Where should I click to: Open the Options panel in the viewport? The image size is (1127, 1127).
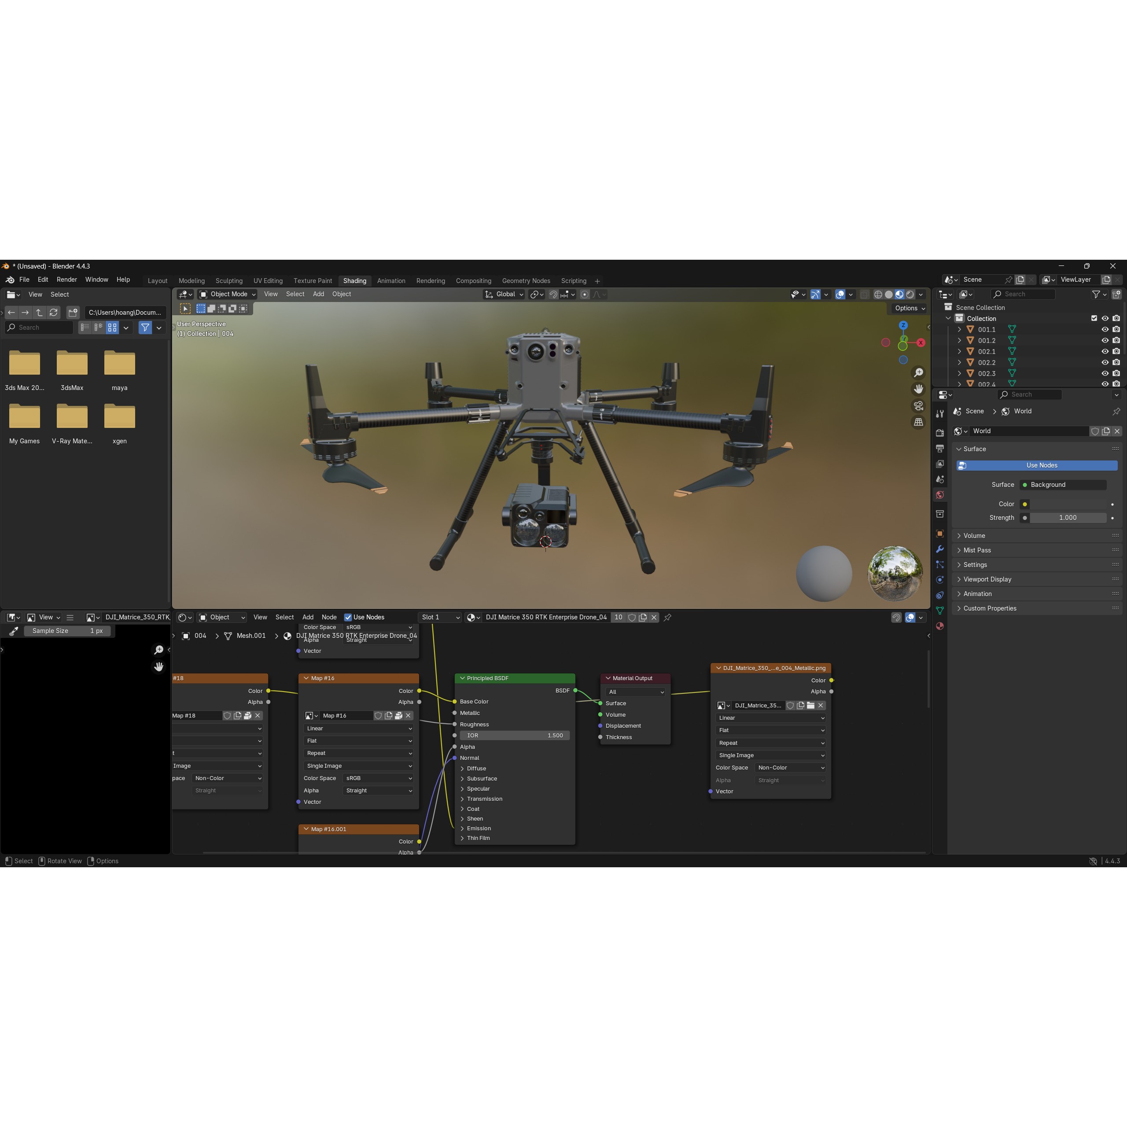(x=908, y=308)
